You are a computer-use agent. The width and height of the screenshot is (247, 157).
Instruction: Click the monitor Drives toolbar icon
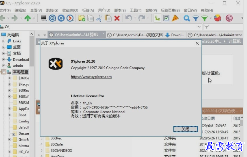tap(43, 18)
